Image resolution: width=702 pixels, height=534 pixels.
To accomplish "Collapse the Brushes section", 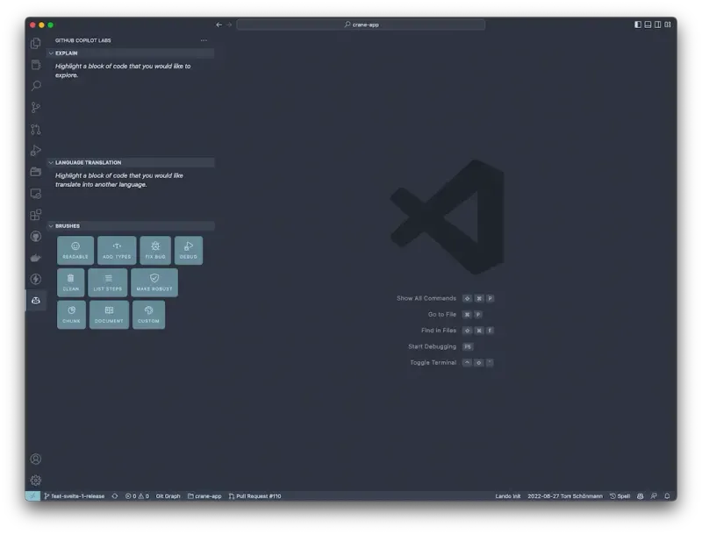I will click(x=130, y=226).
